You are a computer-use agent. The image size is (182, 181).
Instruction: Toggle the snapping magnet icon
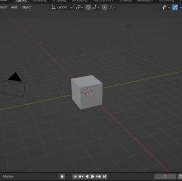click(x=88, y=7)
